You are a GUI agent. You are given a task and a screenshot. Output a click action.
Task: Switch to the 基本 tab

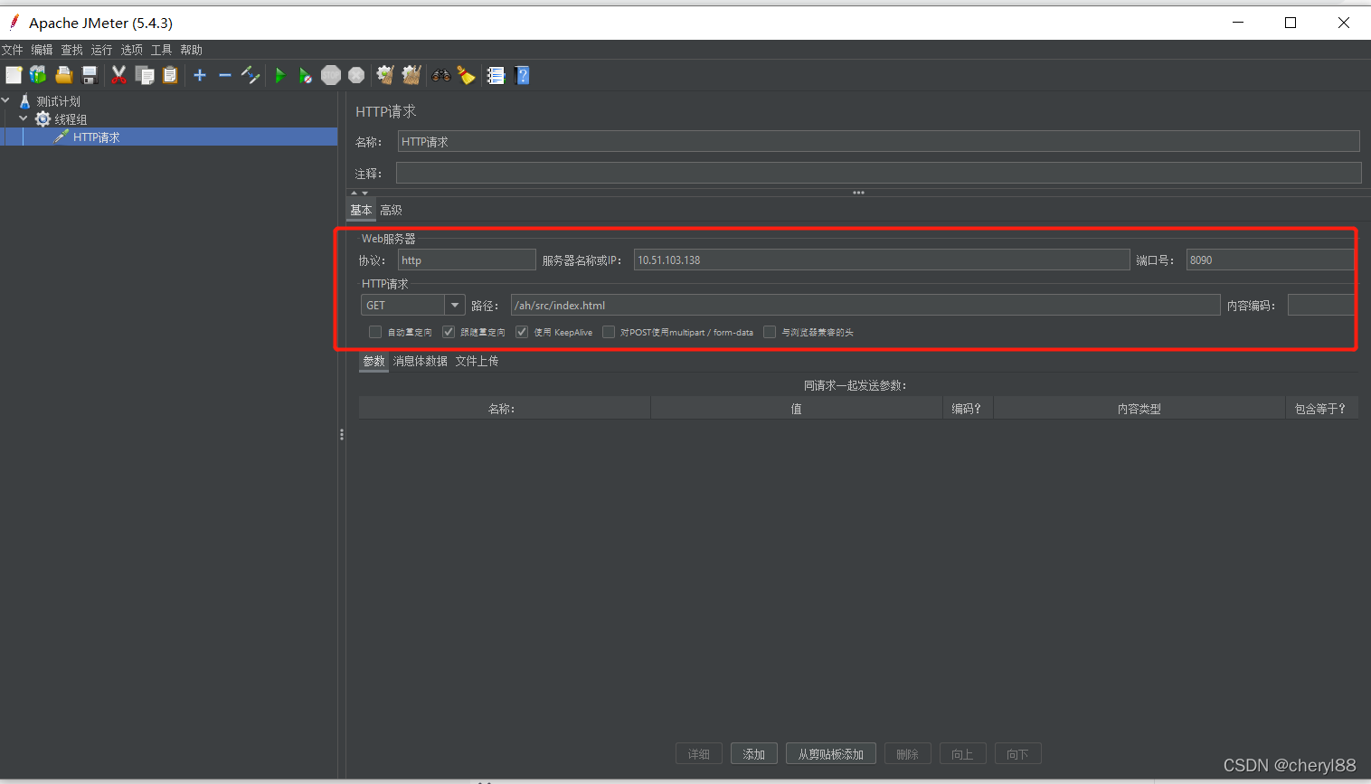361,210
